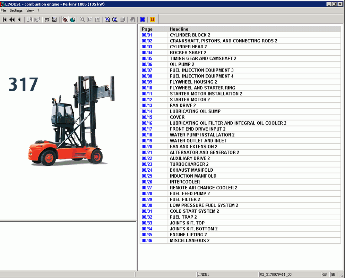Click the greyed next document page icon
This screenshot has width=345, height=278.
37,19
